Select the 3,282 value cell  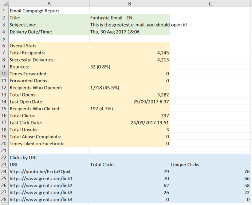130,95
